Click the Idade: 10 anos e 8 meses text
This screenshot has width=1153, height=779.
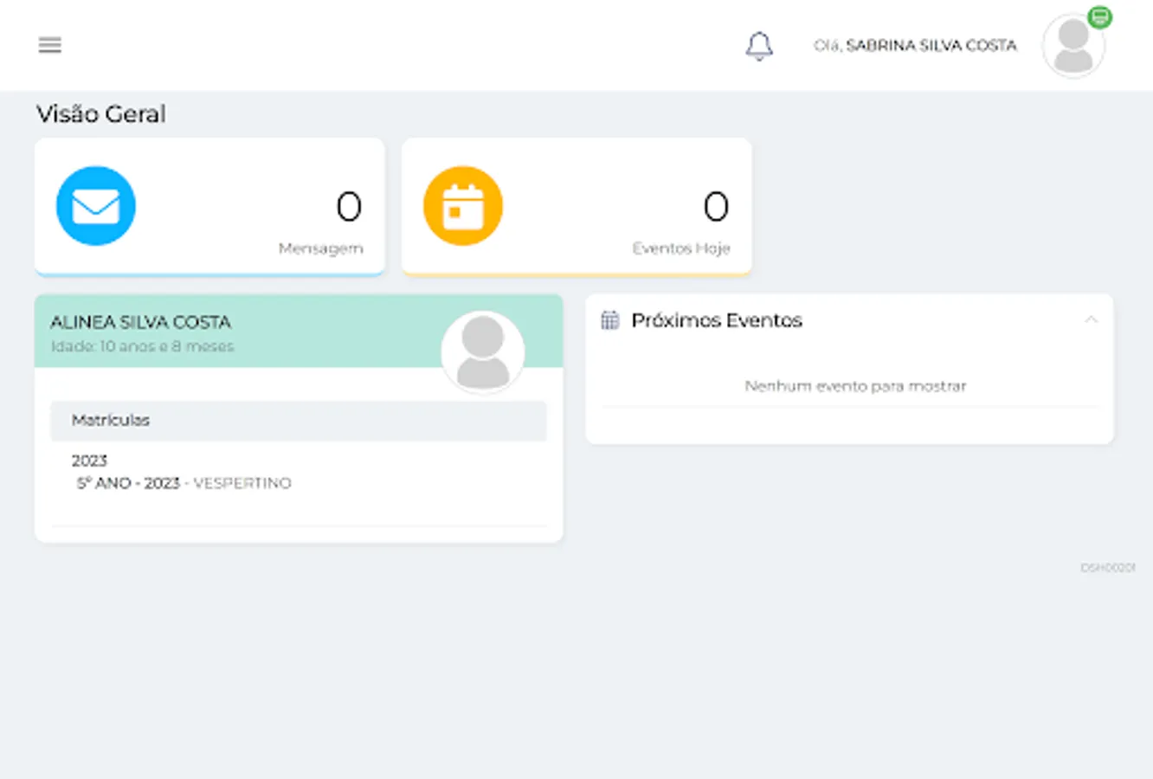pos(142,346)
